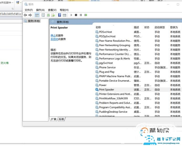This screenshot has height=146, width=182.
Task: Pause the service with the pause icon
Action: click(x=81, y=15)
